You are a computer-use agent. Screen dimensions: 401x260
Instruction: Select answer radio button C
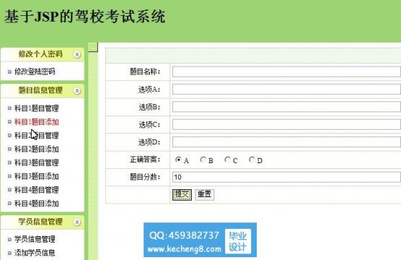click(x=227, y=160)
